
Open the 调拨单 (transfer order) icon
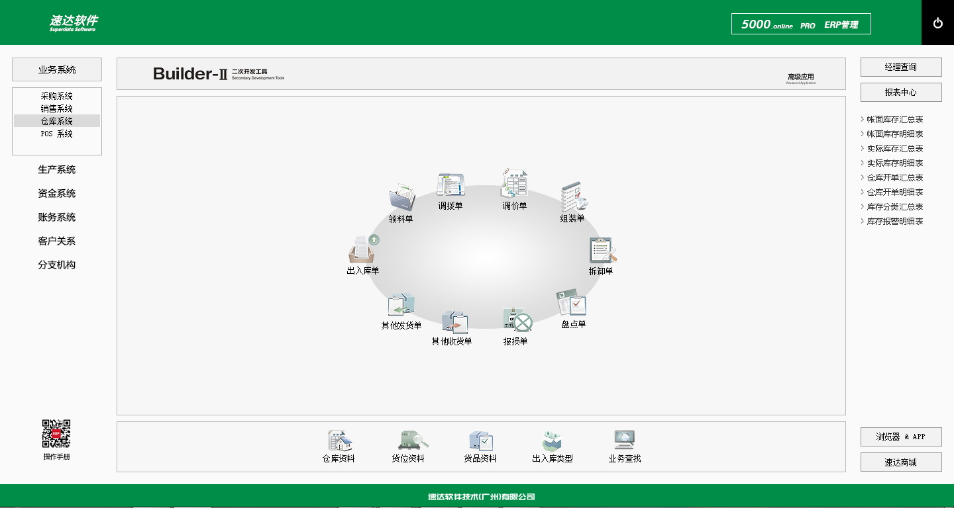click(449, 185)
